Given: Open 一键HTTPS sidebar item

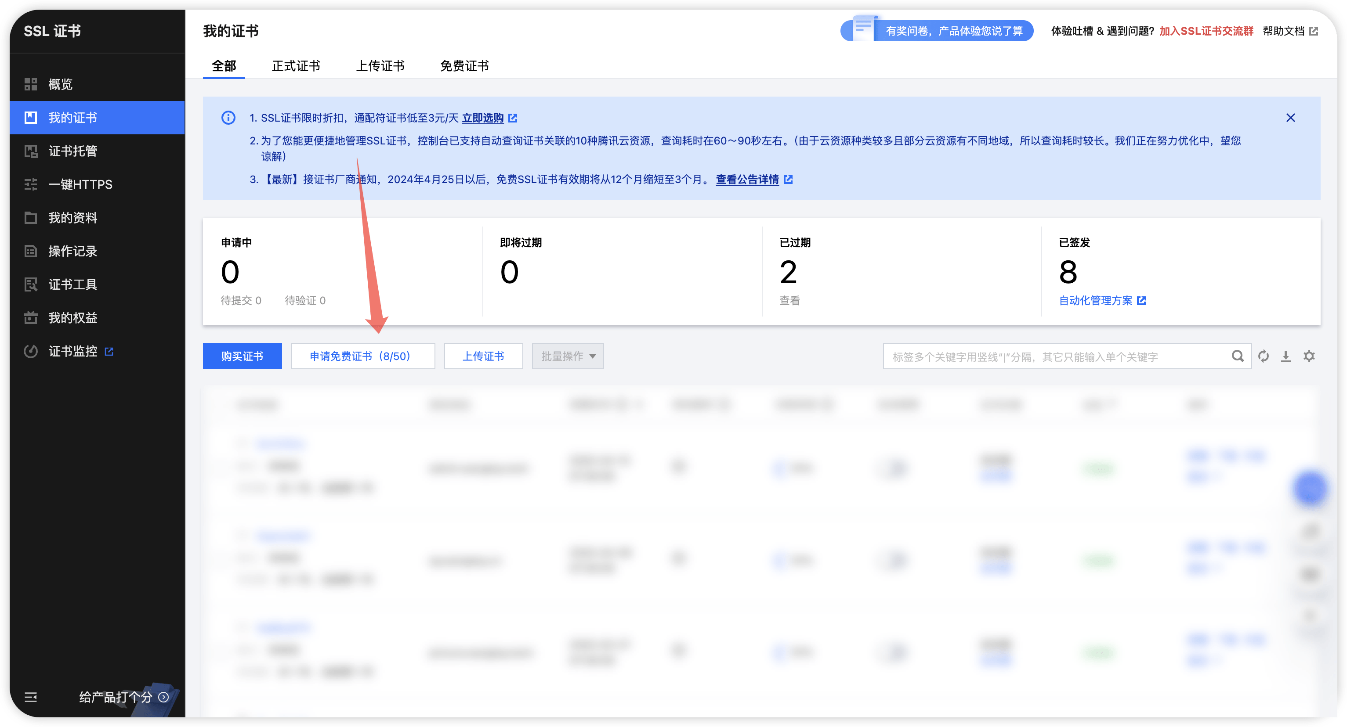Looking at the screenshot, I should click(80, 184).
